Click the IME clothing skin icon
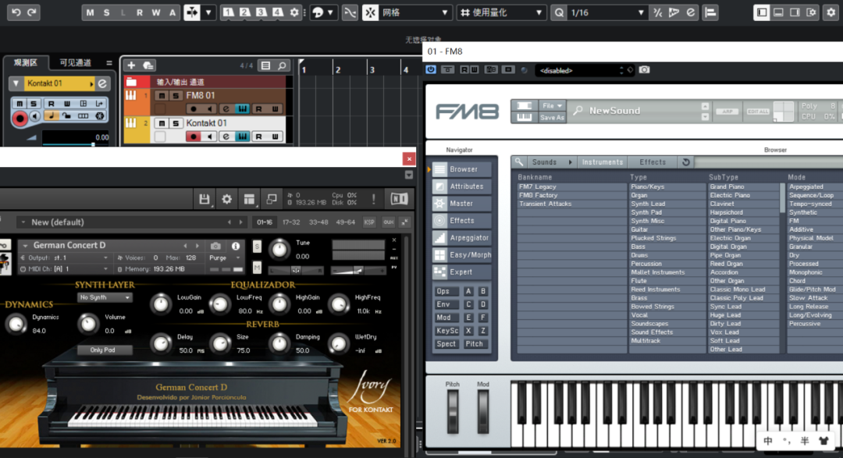Screen dimensions: 843x458 coord(823,441)
